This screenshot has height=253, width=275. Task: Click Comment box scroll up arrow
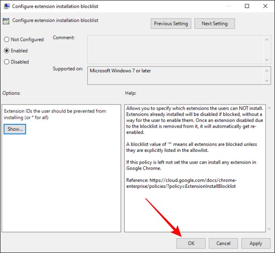point(267,40)
